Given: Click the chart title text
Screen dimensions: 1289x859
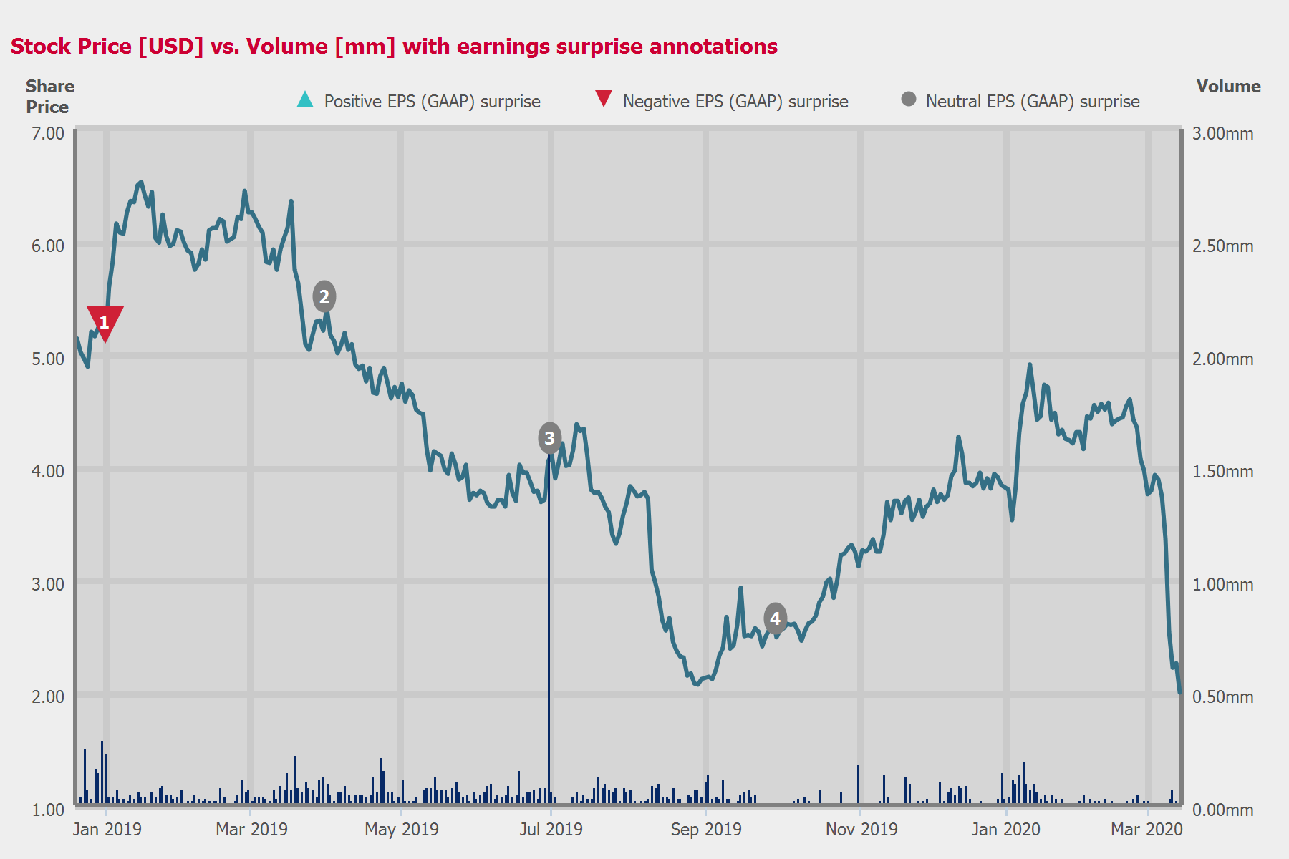Looking at the screenshot, I should (x=394, y=47).
